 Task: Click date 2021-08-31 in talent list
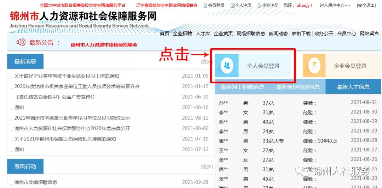click(x=364, y=102)
